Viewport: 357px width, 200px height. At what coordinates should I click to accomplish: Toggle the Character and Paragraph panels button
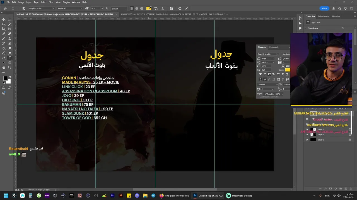171,9
